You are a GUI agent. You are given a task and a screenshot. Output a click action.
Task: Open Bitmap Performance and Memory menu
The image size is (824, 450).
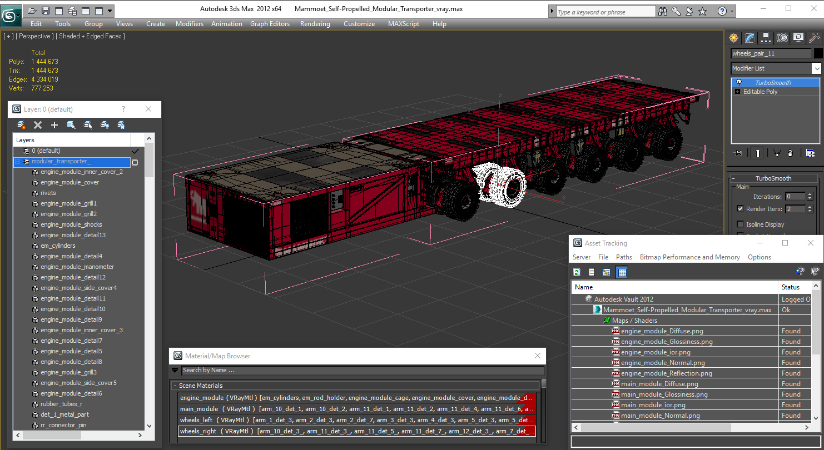tap(689, 257)
